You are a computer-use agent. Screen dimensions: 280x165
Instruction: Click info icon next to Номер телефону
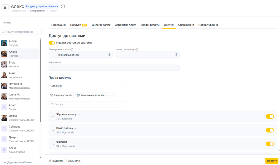pos(137,50)
